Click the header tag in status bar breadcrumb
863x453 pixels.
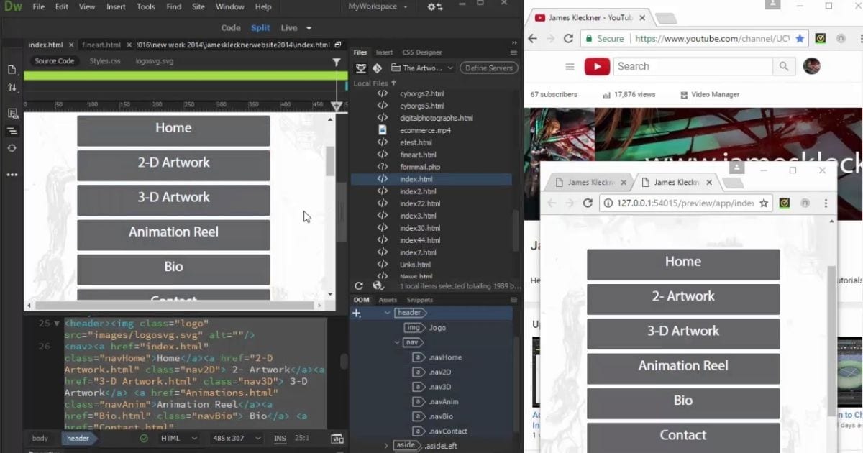77,439
